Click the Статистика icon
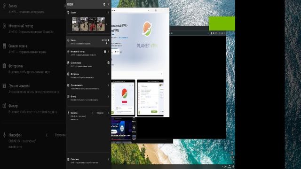The image size is (301, 169). tap(68, 159)
